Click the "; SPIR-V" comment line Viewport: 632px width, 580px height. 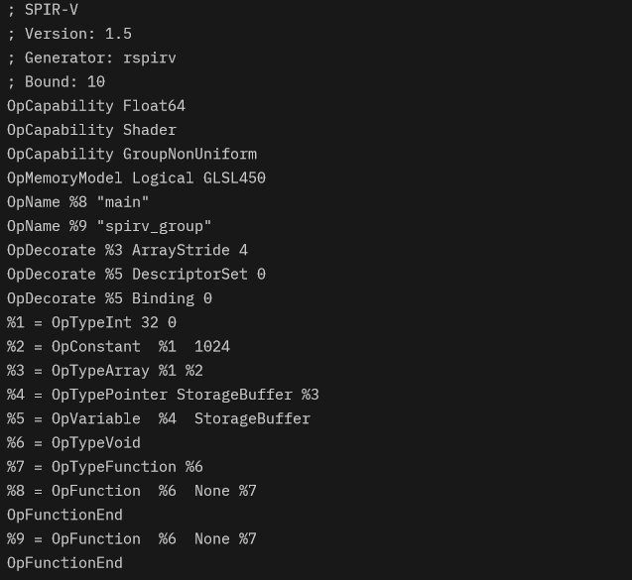tap(43, 10)
